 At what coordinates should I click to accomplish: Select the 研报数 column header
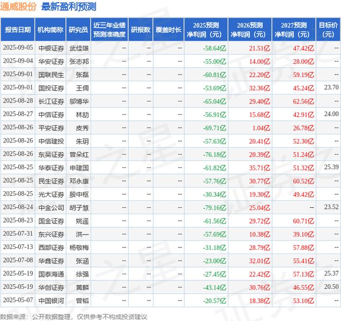[x=140, y=30]
